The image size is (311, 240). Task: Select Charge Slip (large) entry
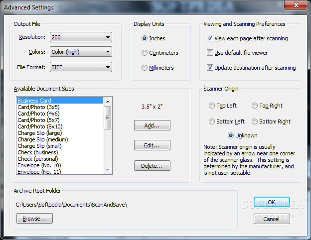[x=60, y=133]
